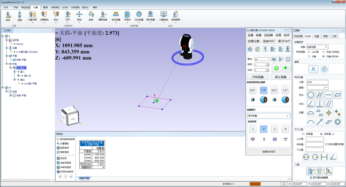Select the CAD面 feature type radio button
Image resolution: width=346 pixels, height=187 pixels.
(x=309, y=52)
